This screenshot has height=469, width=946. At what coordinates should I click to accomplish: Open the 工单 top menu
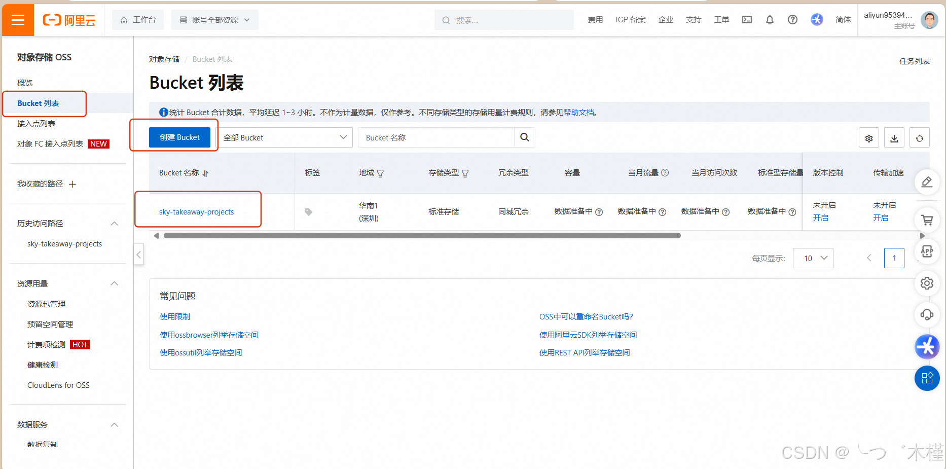721,20
